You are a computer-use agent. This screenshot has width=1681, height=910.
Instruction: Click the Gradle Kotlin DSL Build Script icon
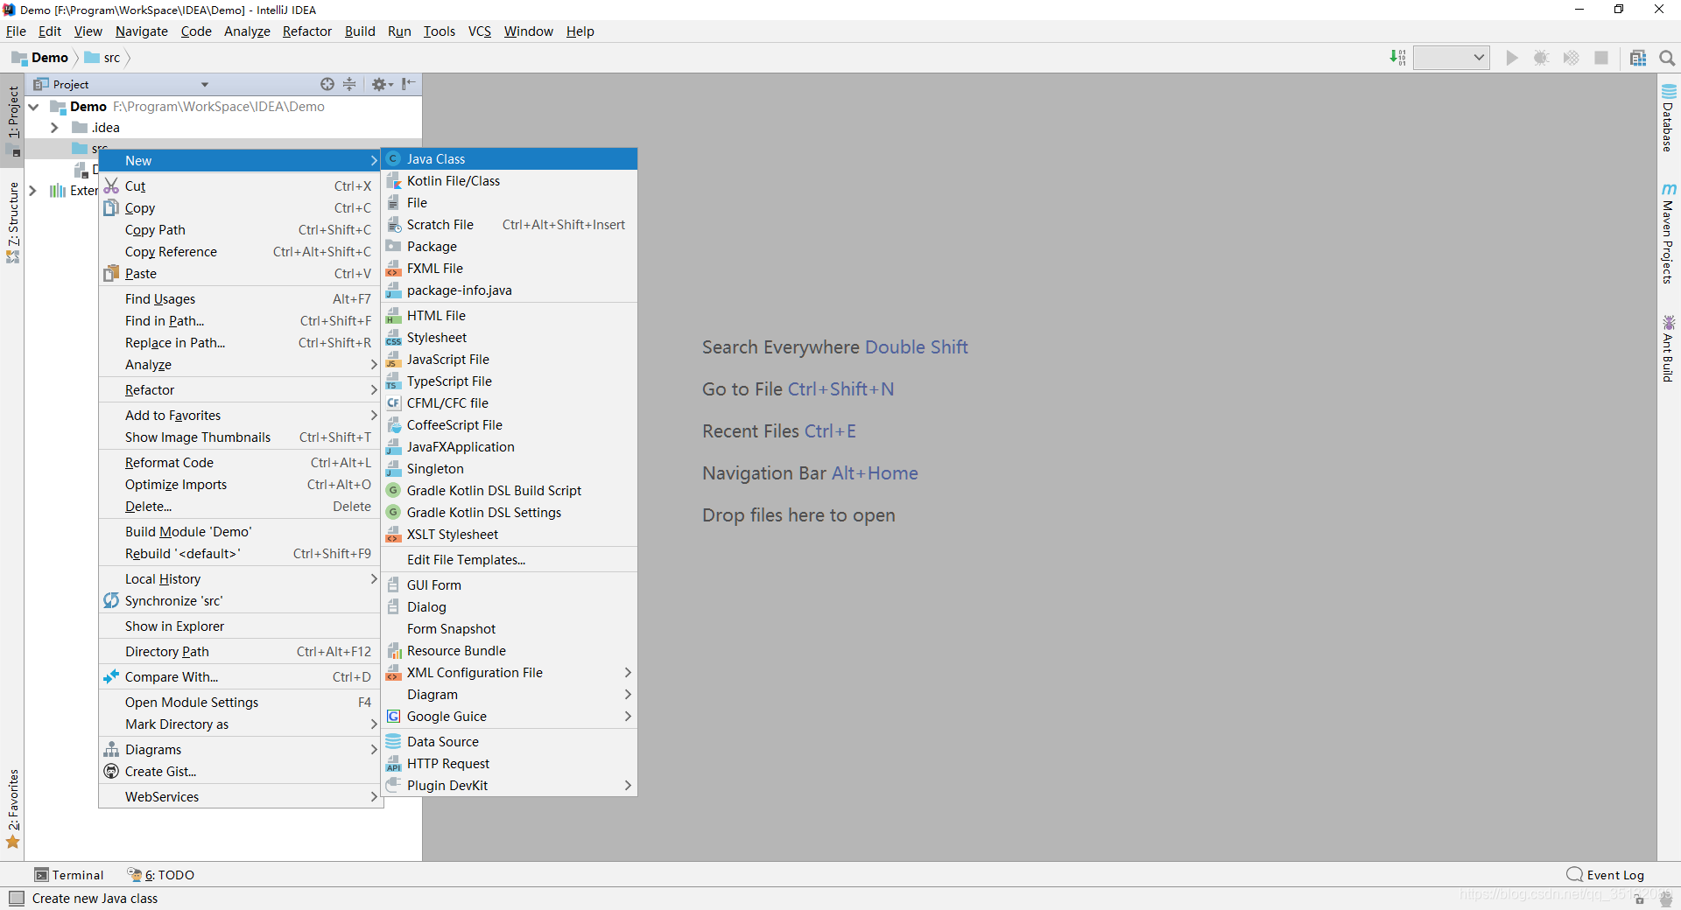tap(394, 491)
